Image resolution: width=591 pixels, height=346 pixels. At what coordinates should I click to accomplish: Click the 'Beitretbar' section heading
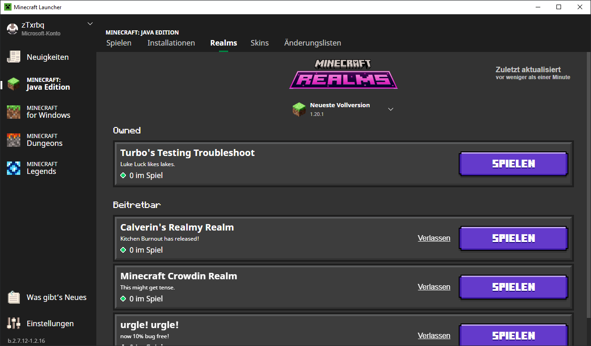point(137,205)
